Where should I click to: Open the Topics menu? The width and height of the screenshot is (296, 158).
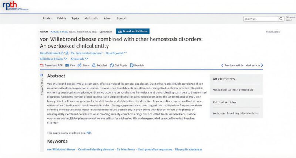point(75,18)
